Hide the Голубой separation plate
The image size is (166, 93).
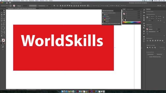pyautogui.click(x=103, y=17)
